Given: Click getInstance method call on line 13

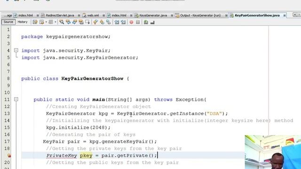Looking at the screenshot, I should point(187,114).
